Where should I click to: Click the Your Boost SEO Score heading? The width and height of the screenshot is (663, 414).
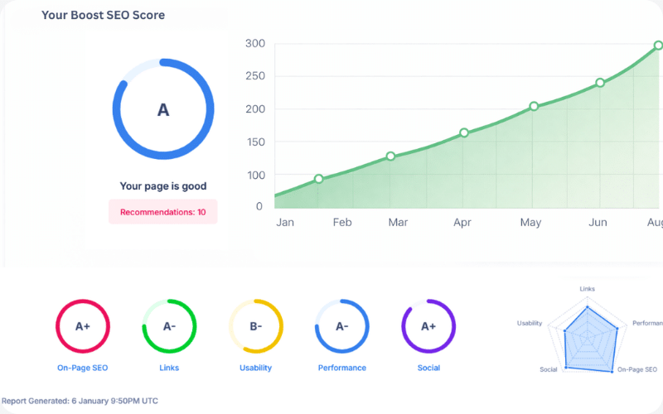[x=103, y=15]
